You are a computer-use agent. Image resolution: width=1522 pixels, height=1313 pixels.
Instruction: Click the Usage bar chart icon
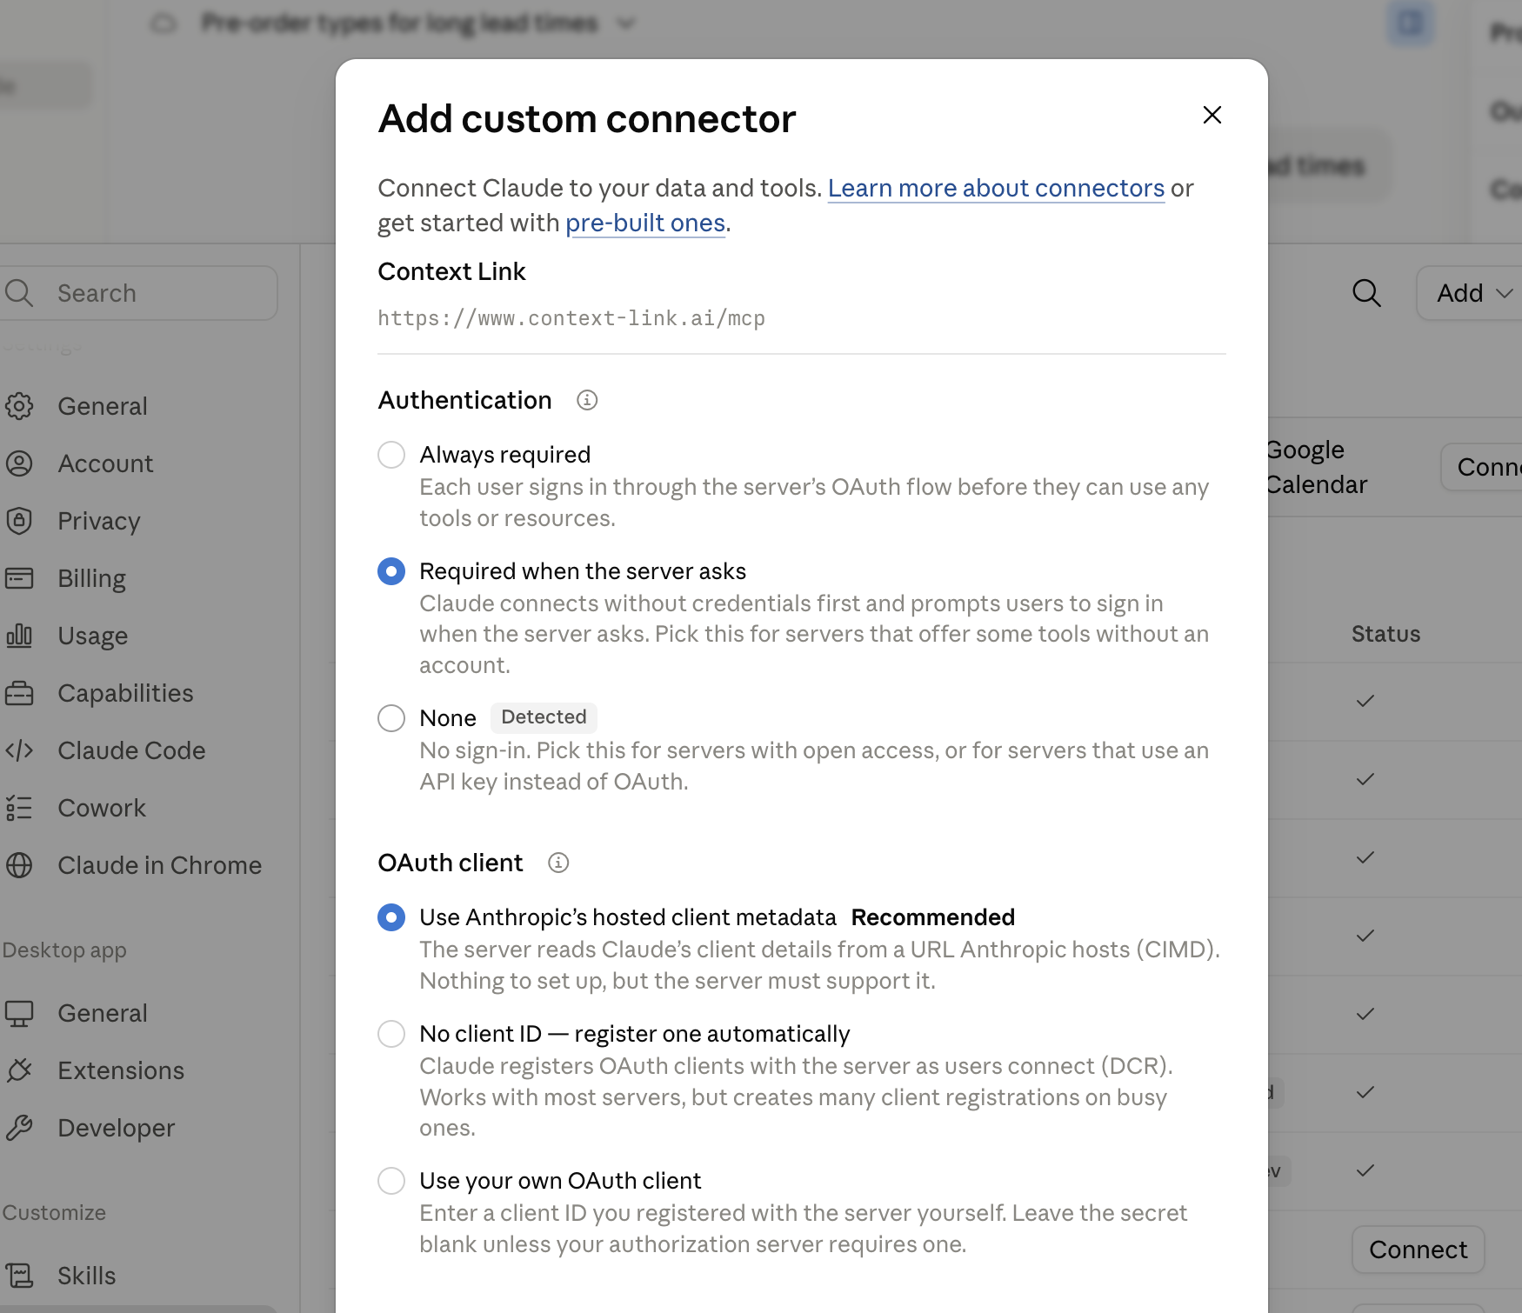[19, 636]
